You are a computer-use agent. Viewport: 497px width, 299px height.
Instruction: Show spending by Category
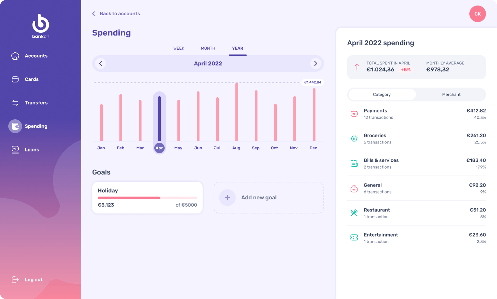(x=382, y=94)
